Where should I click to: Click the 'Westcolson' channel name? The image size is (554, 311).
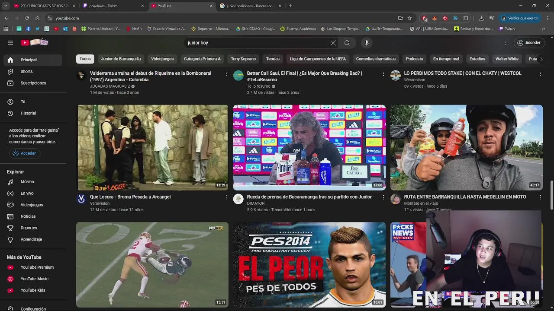coord(415,80)
